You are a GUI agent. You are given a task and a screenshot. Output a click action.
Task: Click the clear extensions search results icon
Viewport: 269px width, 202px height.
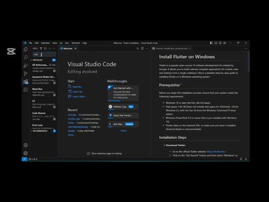pos(50,48)
